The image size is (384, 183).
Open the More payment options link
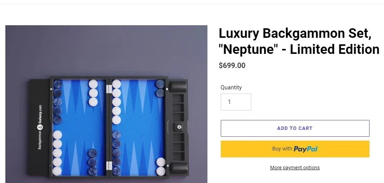(x=295, y=168)
